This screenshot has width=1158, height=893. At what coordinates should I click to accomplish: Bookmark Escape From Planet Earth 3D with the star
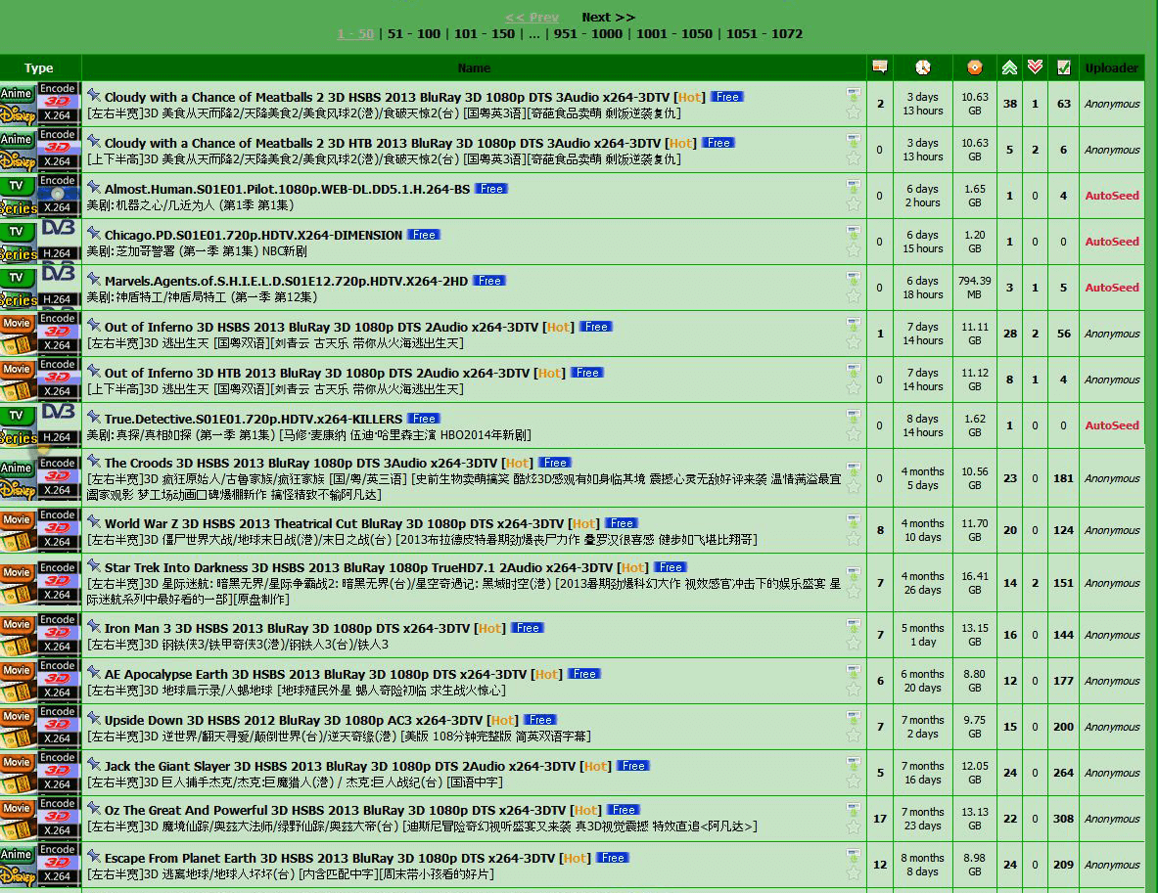[x=853, y=873]
